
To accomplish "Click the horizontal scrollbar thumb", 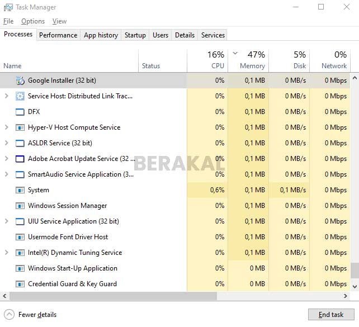I will [x=113, y=296].
